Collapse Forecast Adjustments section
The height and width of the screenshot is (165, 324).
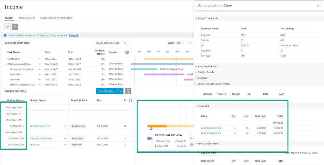click(x=196, y=144)
